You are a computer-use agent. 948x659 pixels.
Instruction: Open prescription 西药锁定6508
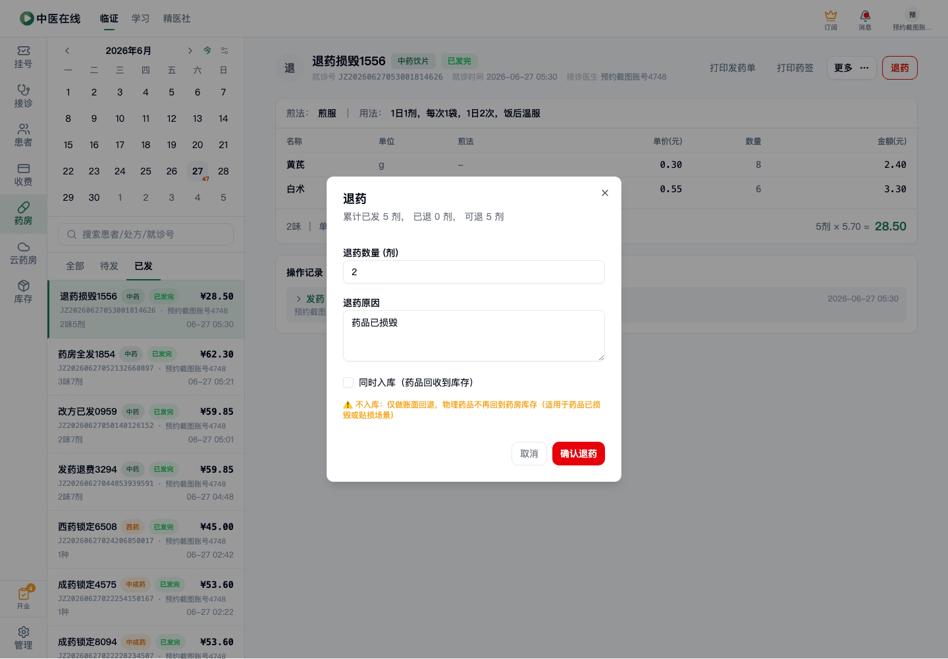(x=146, y=540)
